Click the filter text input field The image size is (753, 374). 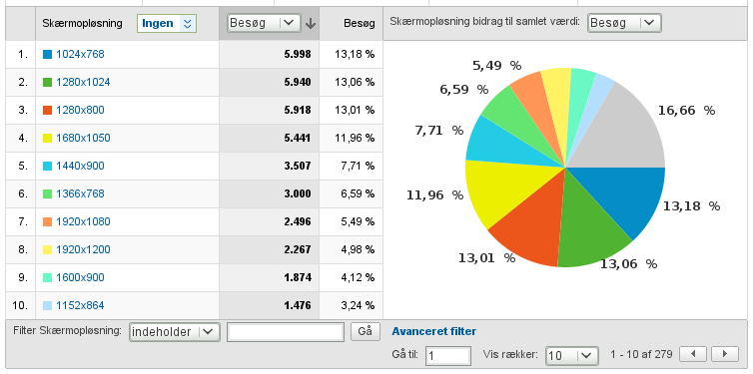(x=286, y=332)
